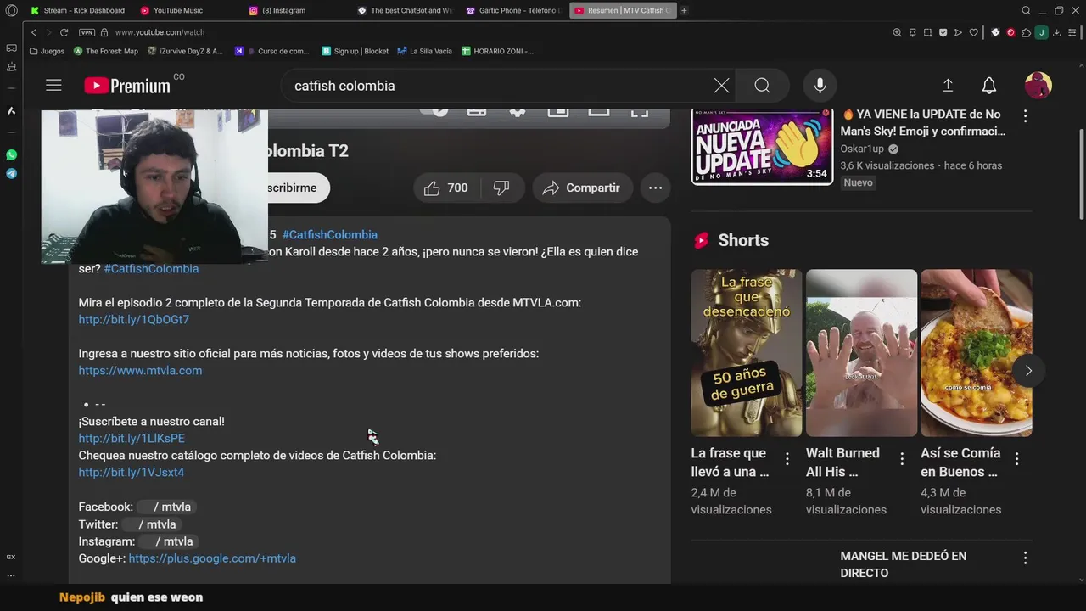Open the 'MANGEL ME DEDEÓ EN DIRECTO' title
The image size is (1086, 611).
pos(903,564)
